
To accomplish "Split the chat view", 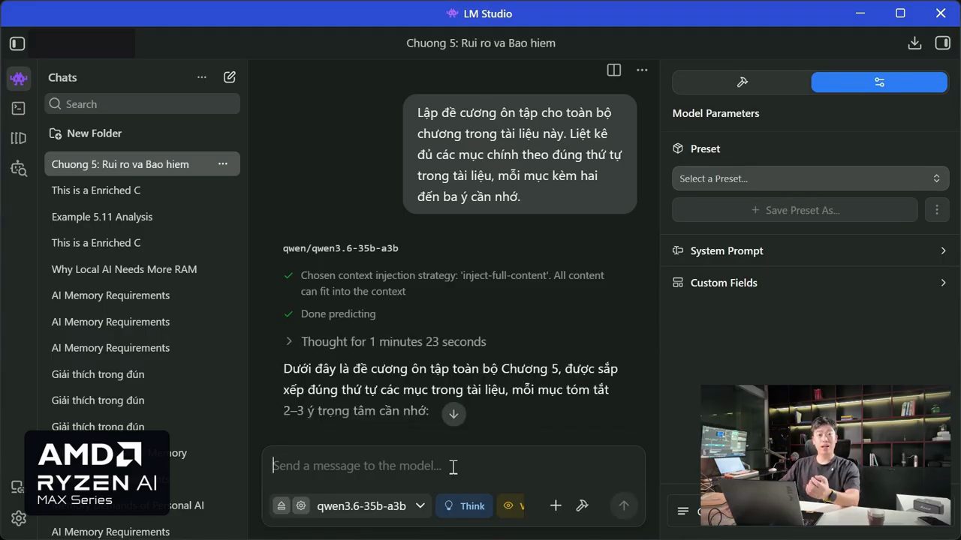I will [614, 70].
